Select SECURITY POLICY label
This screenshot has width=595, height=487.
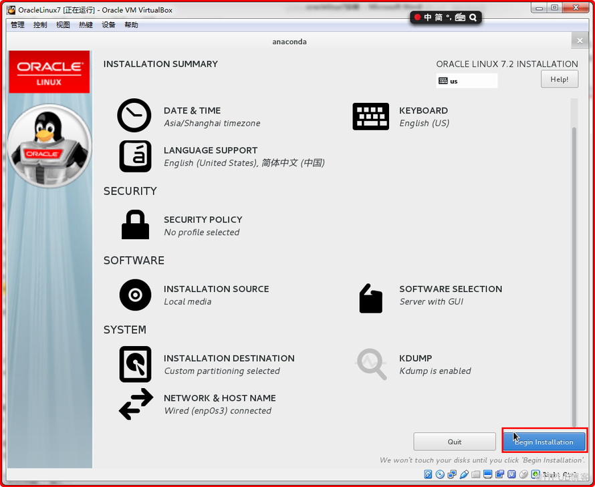tap(203, 220)
